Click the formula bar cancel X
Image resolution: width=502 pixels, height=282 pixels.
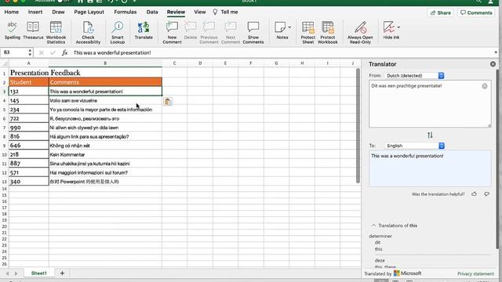42,52
